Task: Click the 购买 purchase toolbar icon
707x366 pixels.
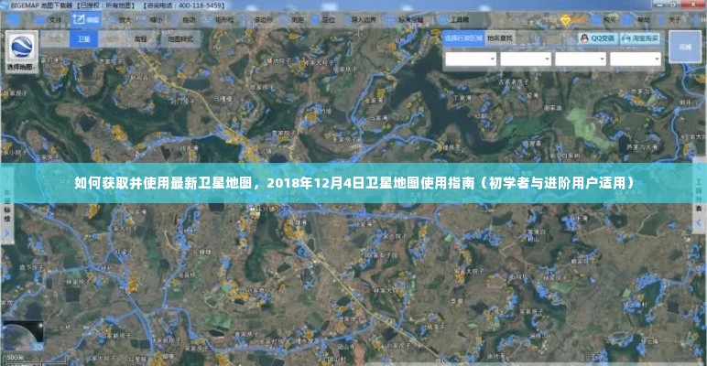Action: tap(604, 20)
